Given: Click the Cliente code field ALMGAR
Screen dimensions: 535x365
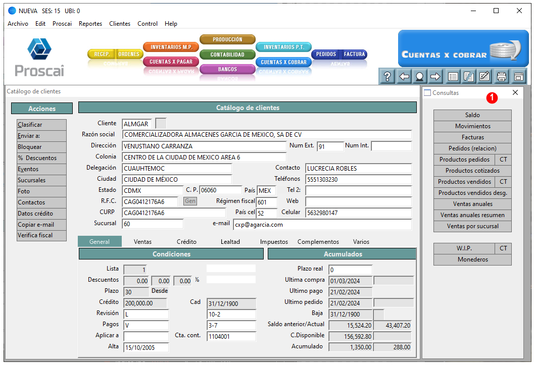Looking at the screenshot, I should tap(137, 124).
